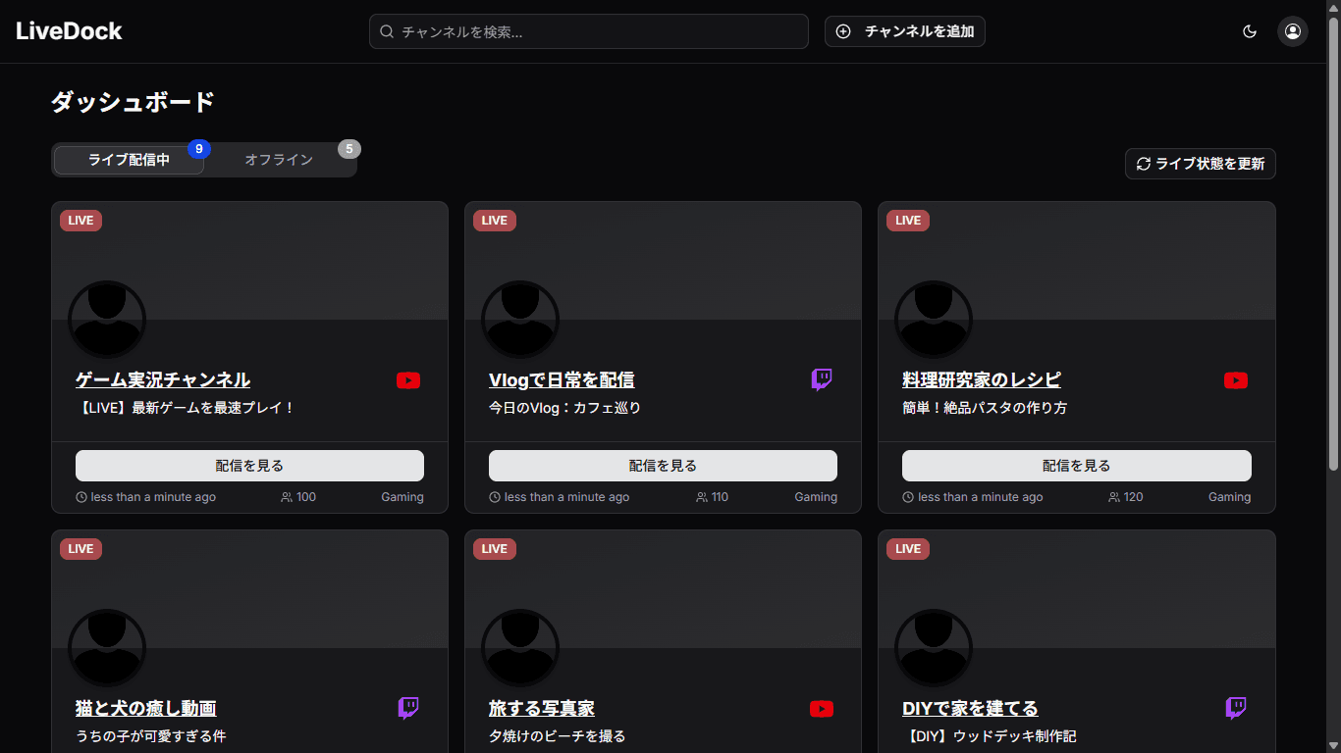Image resolution: width=1341 pixels, height=753 pixels.
Task: Click YouTube icon on ゲーム実況チャンネル card
Action: [408, 380]
